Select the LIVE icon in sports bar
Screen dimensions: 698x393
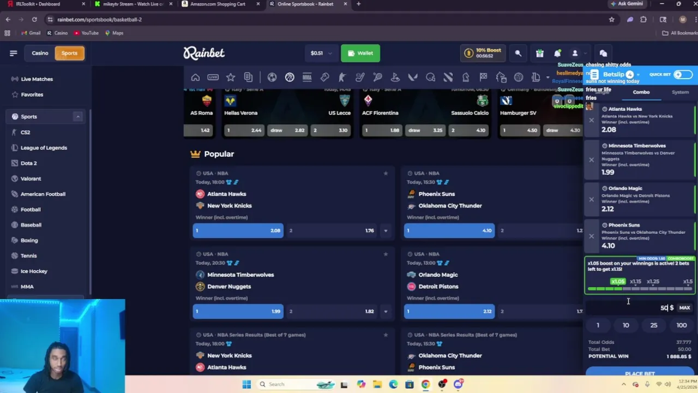tap(213, 78)
